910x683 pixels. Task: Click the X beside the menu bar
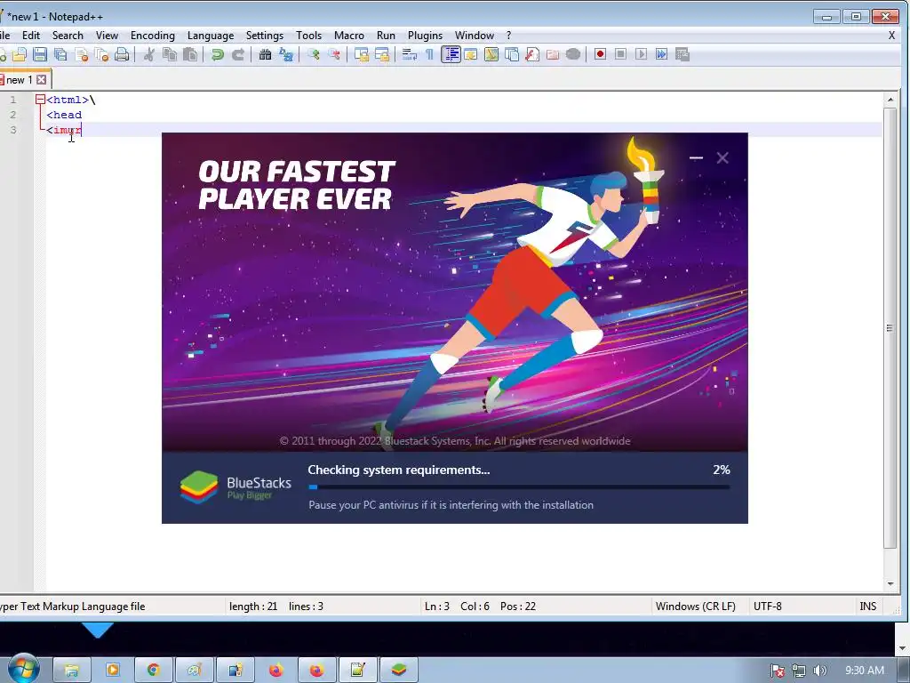tap(891, 36)
